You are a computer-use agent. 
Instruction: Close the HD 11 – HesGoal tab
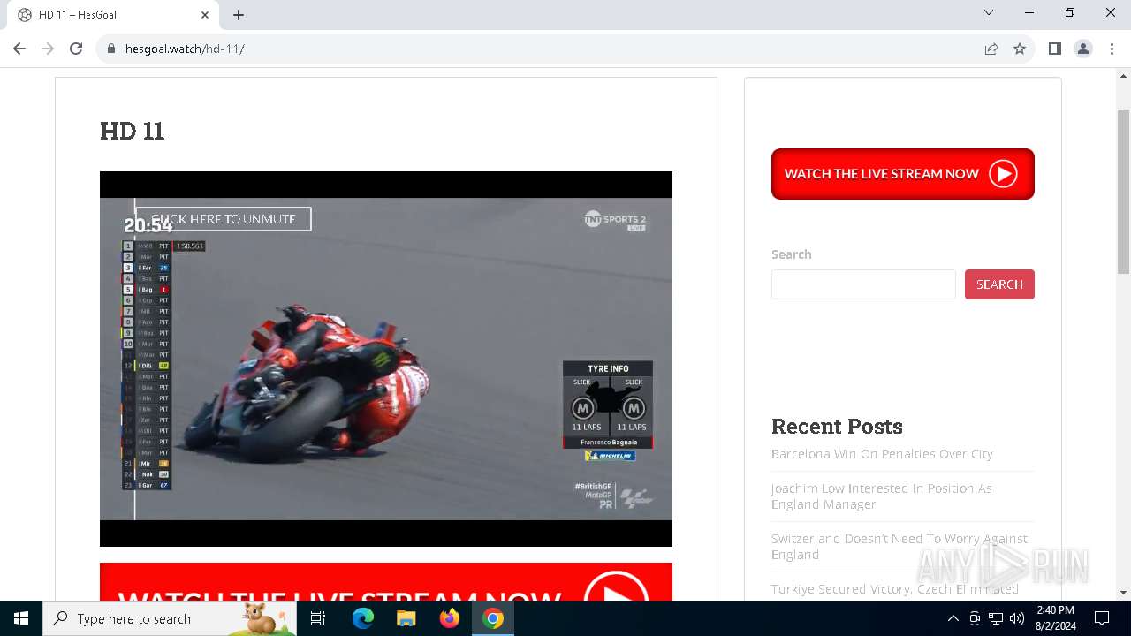click(205, 15)
